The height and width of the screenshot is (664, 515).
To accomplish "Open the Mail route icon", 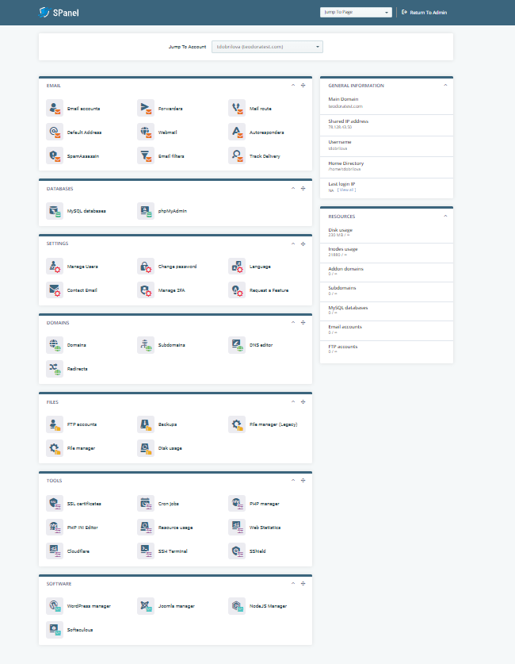I will 237,109.
